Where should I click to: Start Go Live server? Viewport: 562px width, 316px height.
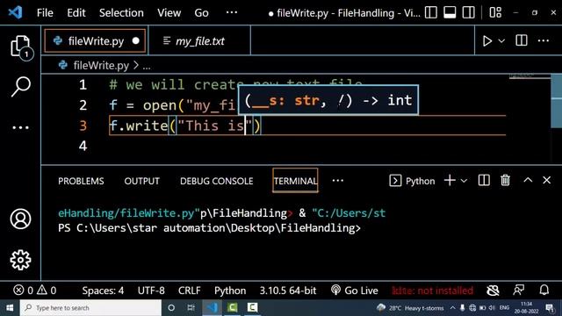pos(354,291)
